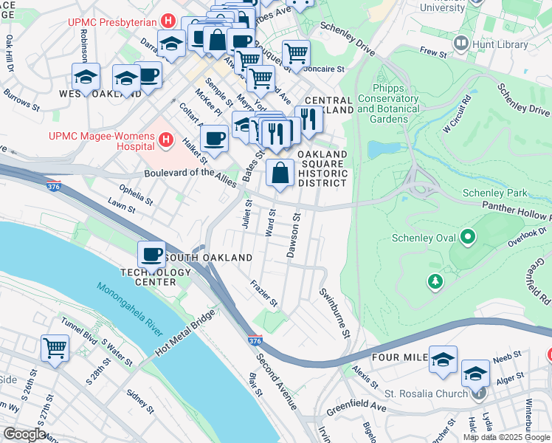Select coffee cup marker near Technology Center

152,256
